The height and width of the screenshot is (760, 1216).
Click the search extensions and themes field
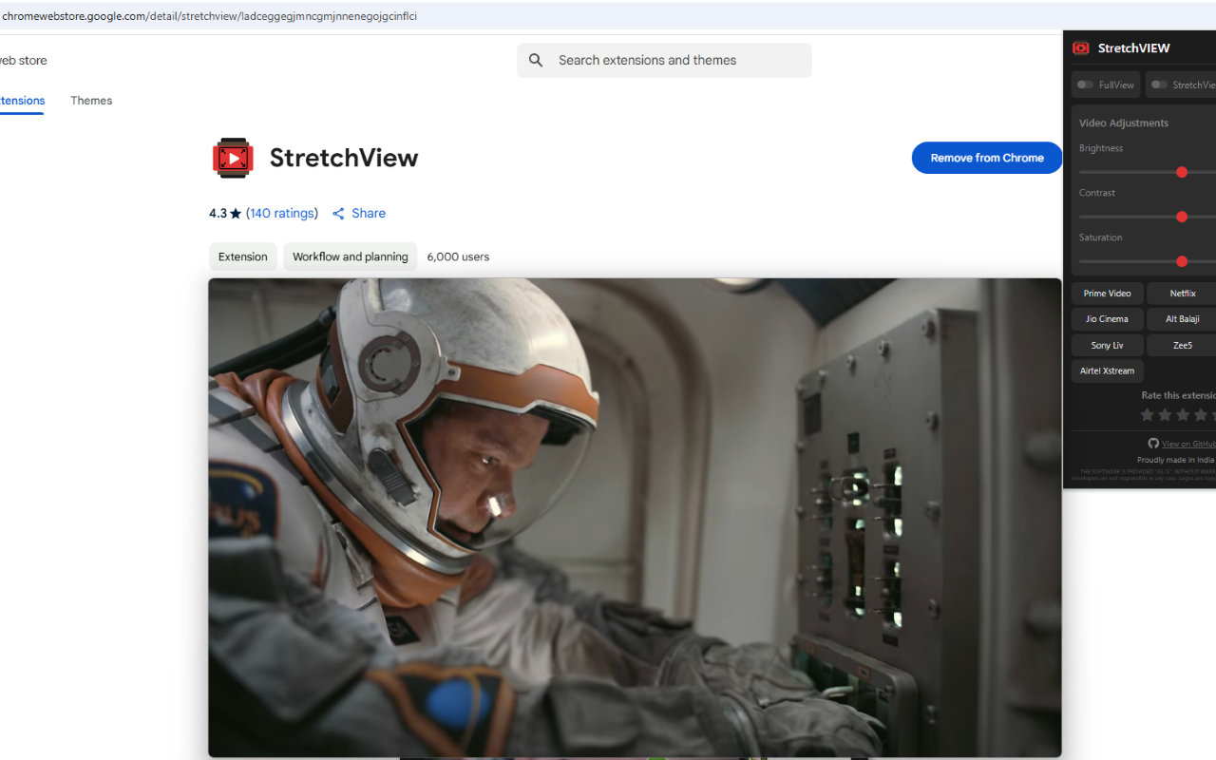point(664,60)
